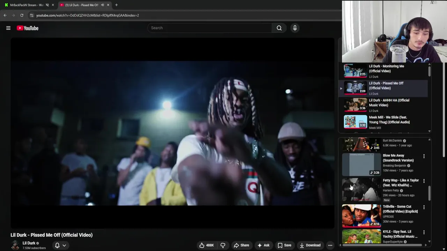This screenshot has height=251, width=447.
Task: Click the playlist panel scrollbar
Action: (429, 71)
